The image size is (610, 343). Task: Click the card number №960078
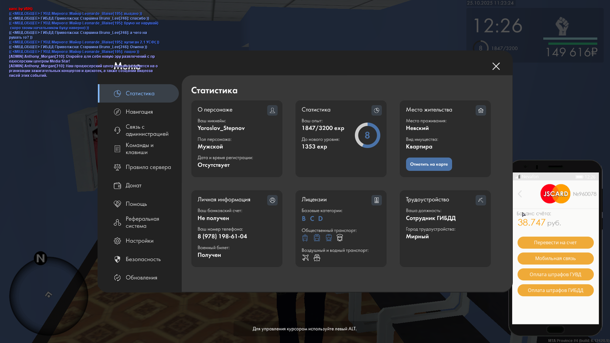[584, 194]
